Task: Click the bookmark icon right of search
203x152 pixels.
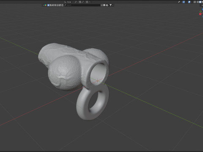Action: click(104, 5)
